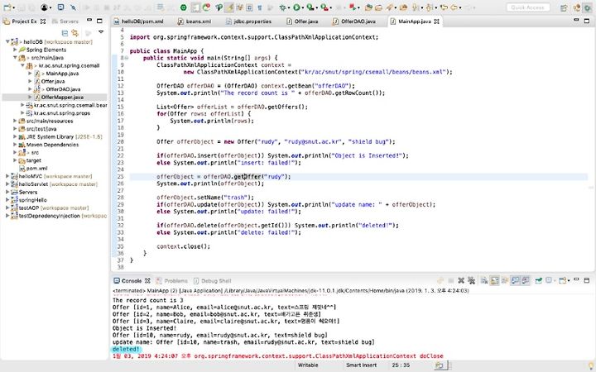Click the context.close(); line in editor
This screenshot has height=372, width=596.
183,246
